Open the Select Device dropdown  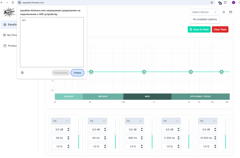204,12
